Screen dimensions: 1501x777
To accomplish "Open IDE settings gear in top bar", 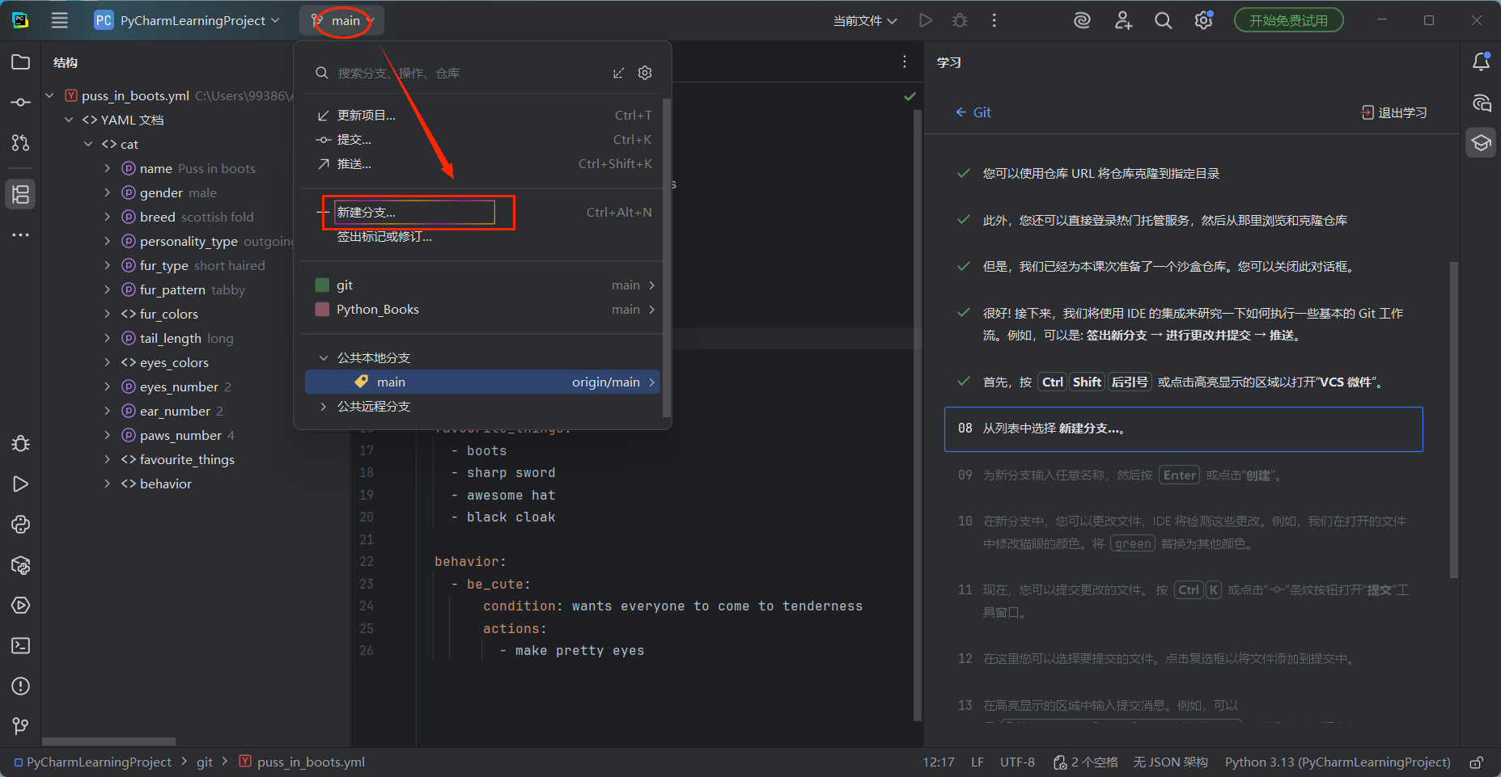I will [1203, 20].
